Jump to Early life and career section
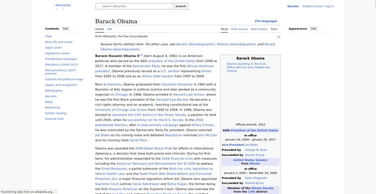The image size is (376, 194). click(59, 42)
